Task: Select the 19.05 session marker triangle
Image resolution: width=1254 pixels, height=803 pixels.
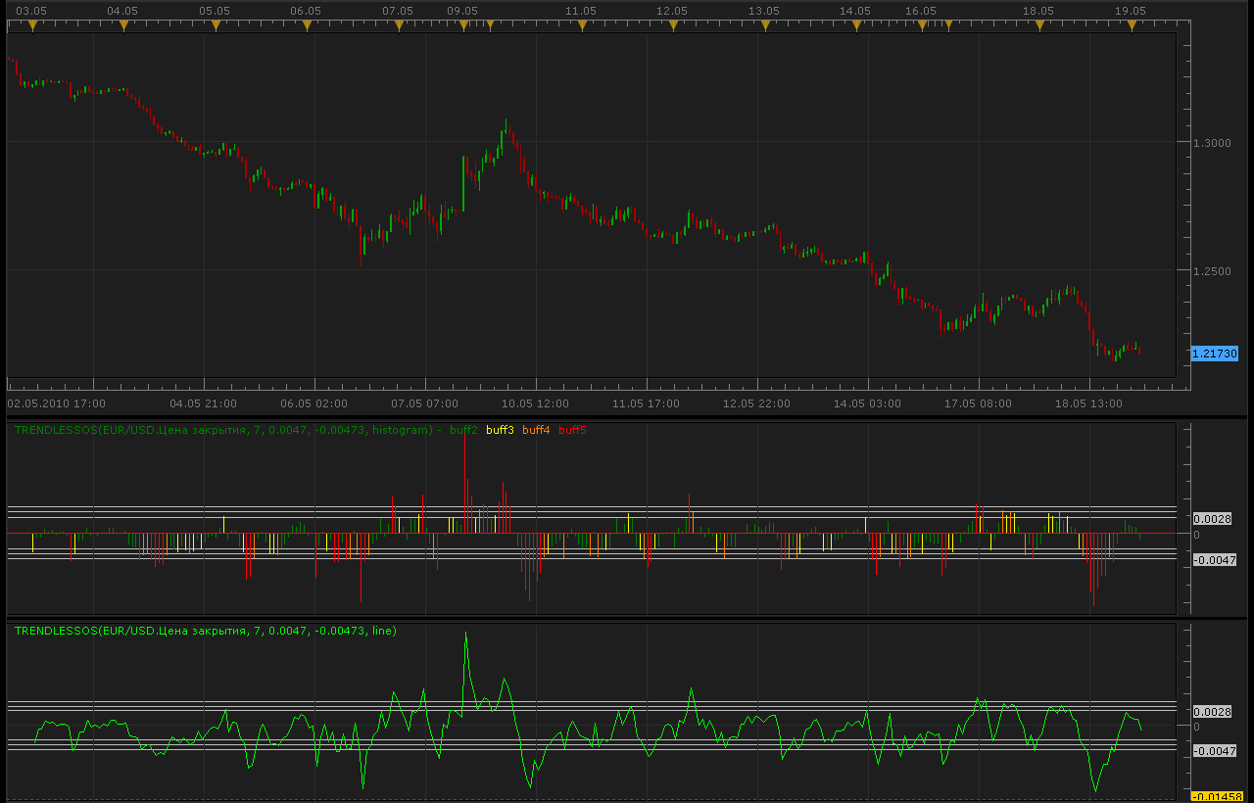Action: [1132, 26]
